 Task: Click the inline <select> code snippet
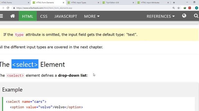point(15,76)
